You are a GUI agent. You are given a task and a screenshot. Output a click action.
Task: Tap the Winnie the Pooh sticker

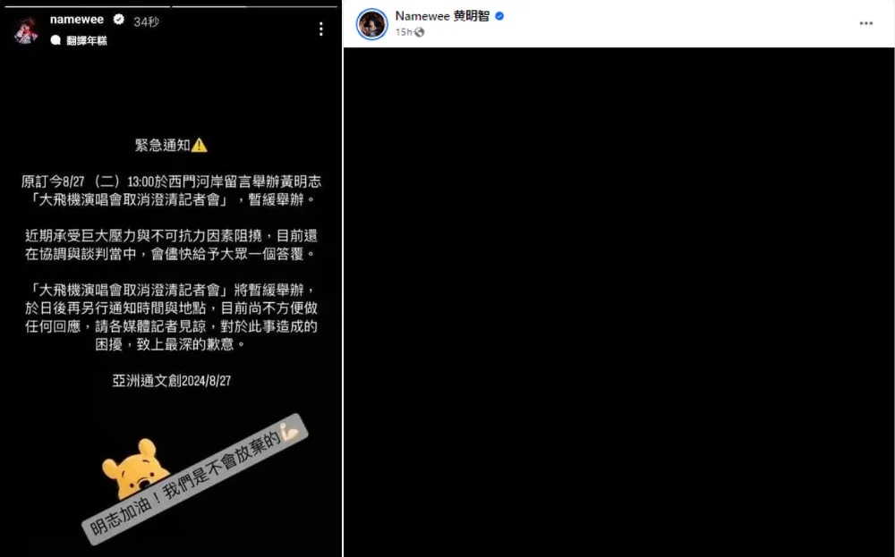click(135, 468)
